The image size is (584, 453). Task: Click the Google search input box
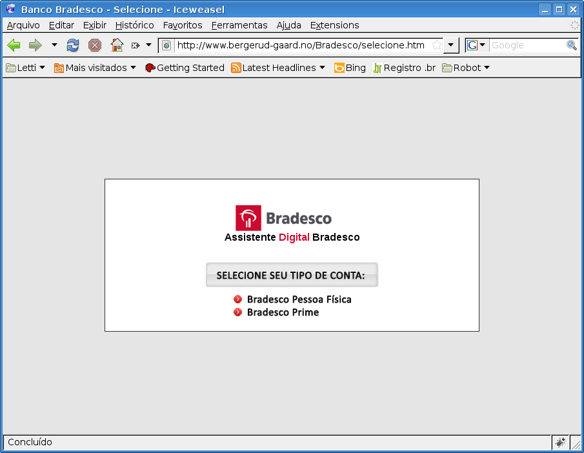(x=527, y=45)
